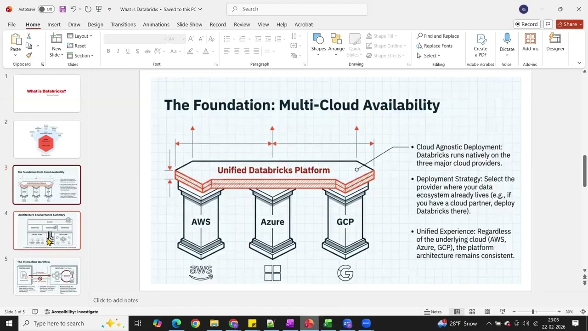Open the Section dropdown
Image resolution: width=588 pixels, height=331 pixels.
click(x=80, y=56)
